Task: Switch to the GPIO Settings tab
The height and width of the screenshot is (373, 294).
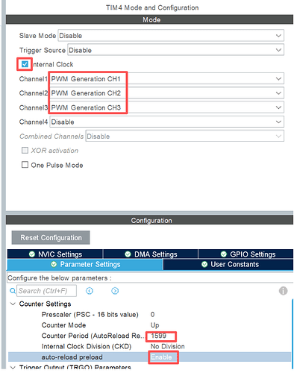Action: (245, 254)
